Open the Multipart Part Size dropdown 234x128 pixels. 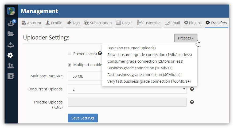[x=85, y=76]
